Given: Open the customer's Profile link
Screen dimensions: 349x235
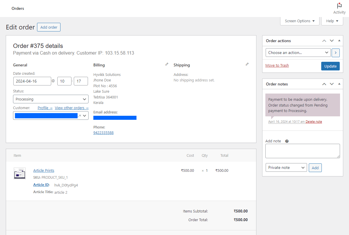Looking at the screenshot, I should pyautogui.click(x=45, y=108).
